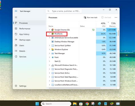
Task: Click the taskbar Search box
Action: click(56, 104)
